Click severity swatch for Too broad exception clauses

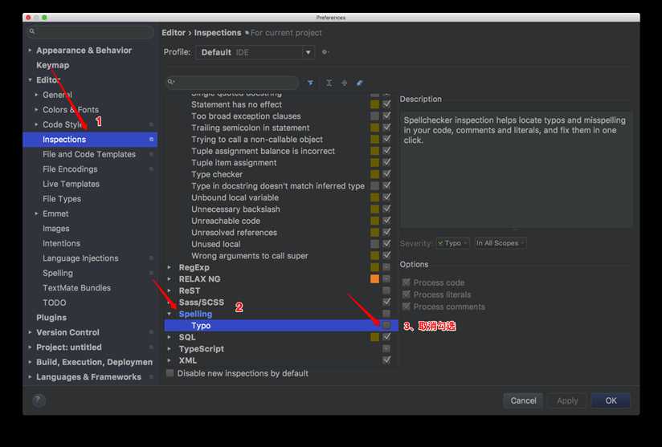(x=374, y=116)
